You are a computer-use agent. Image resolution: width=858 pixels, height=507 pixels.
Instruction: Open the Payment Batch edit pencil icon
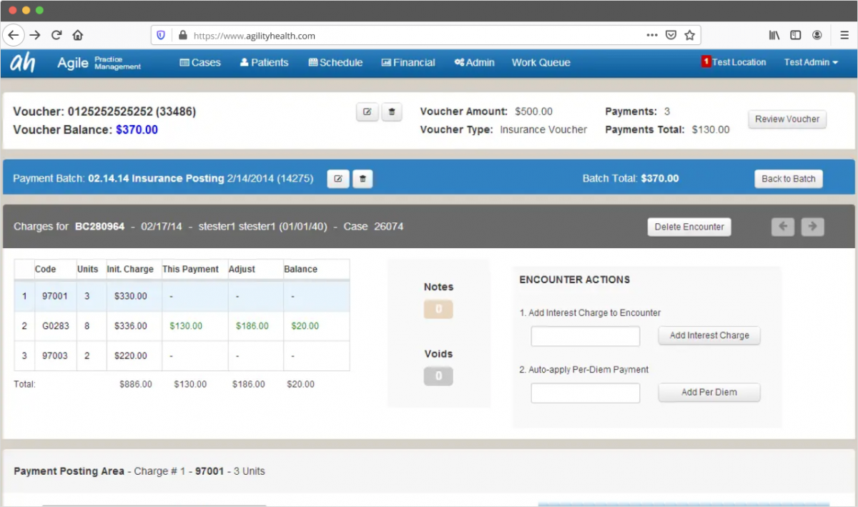[x=337, y=178]
